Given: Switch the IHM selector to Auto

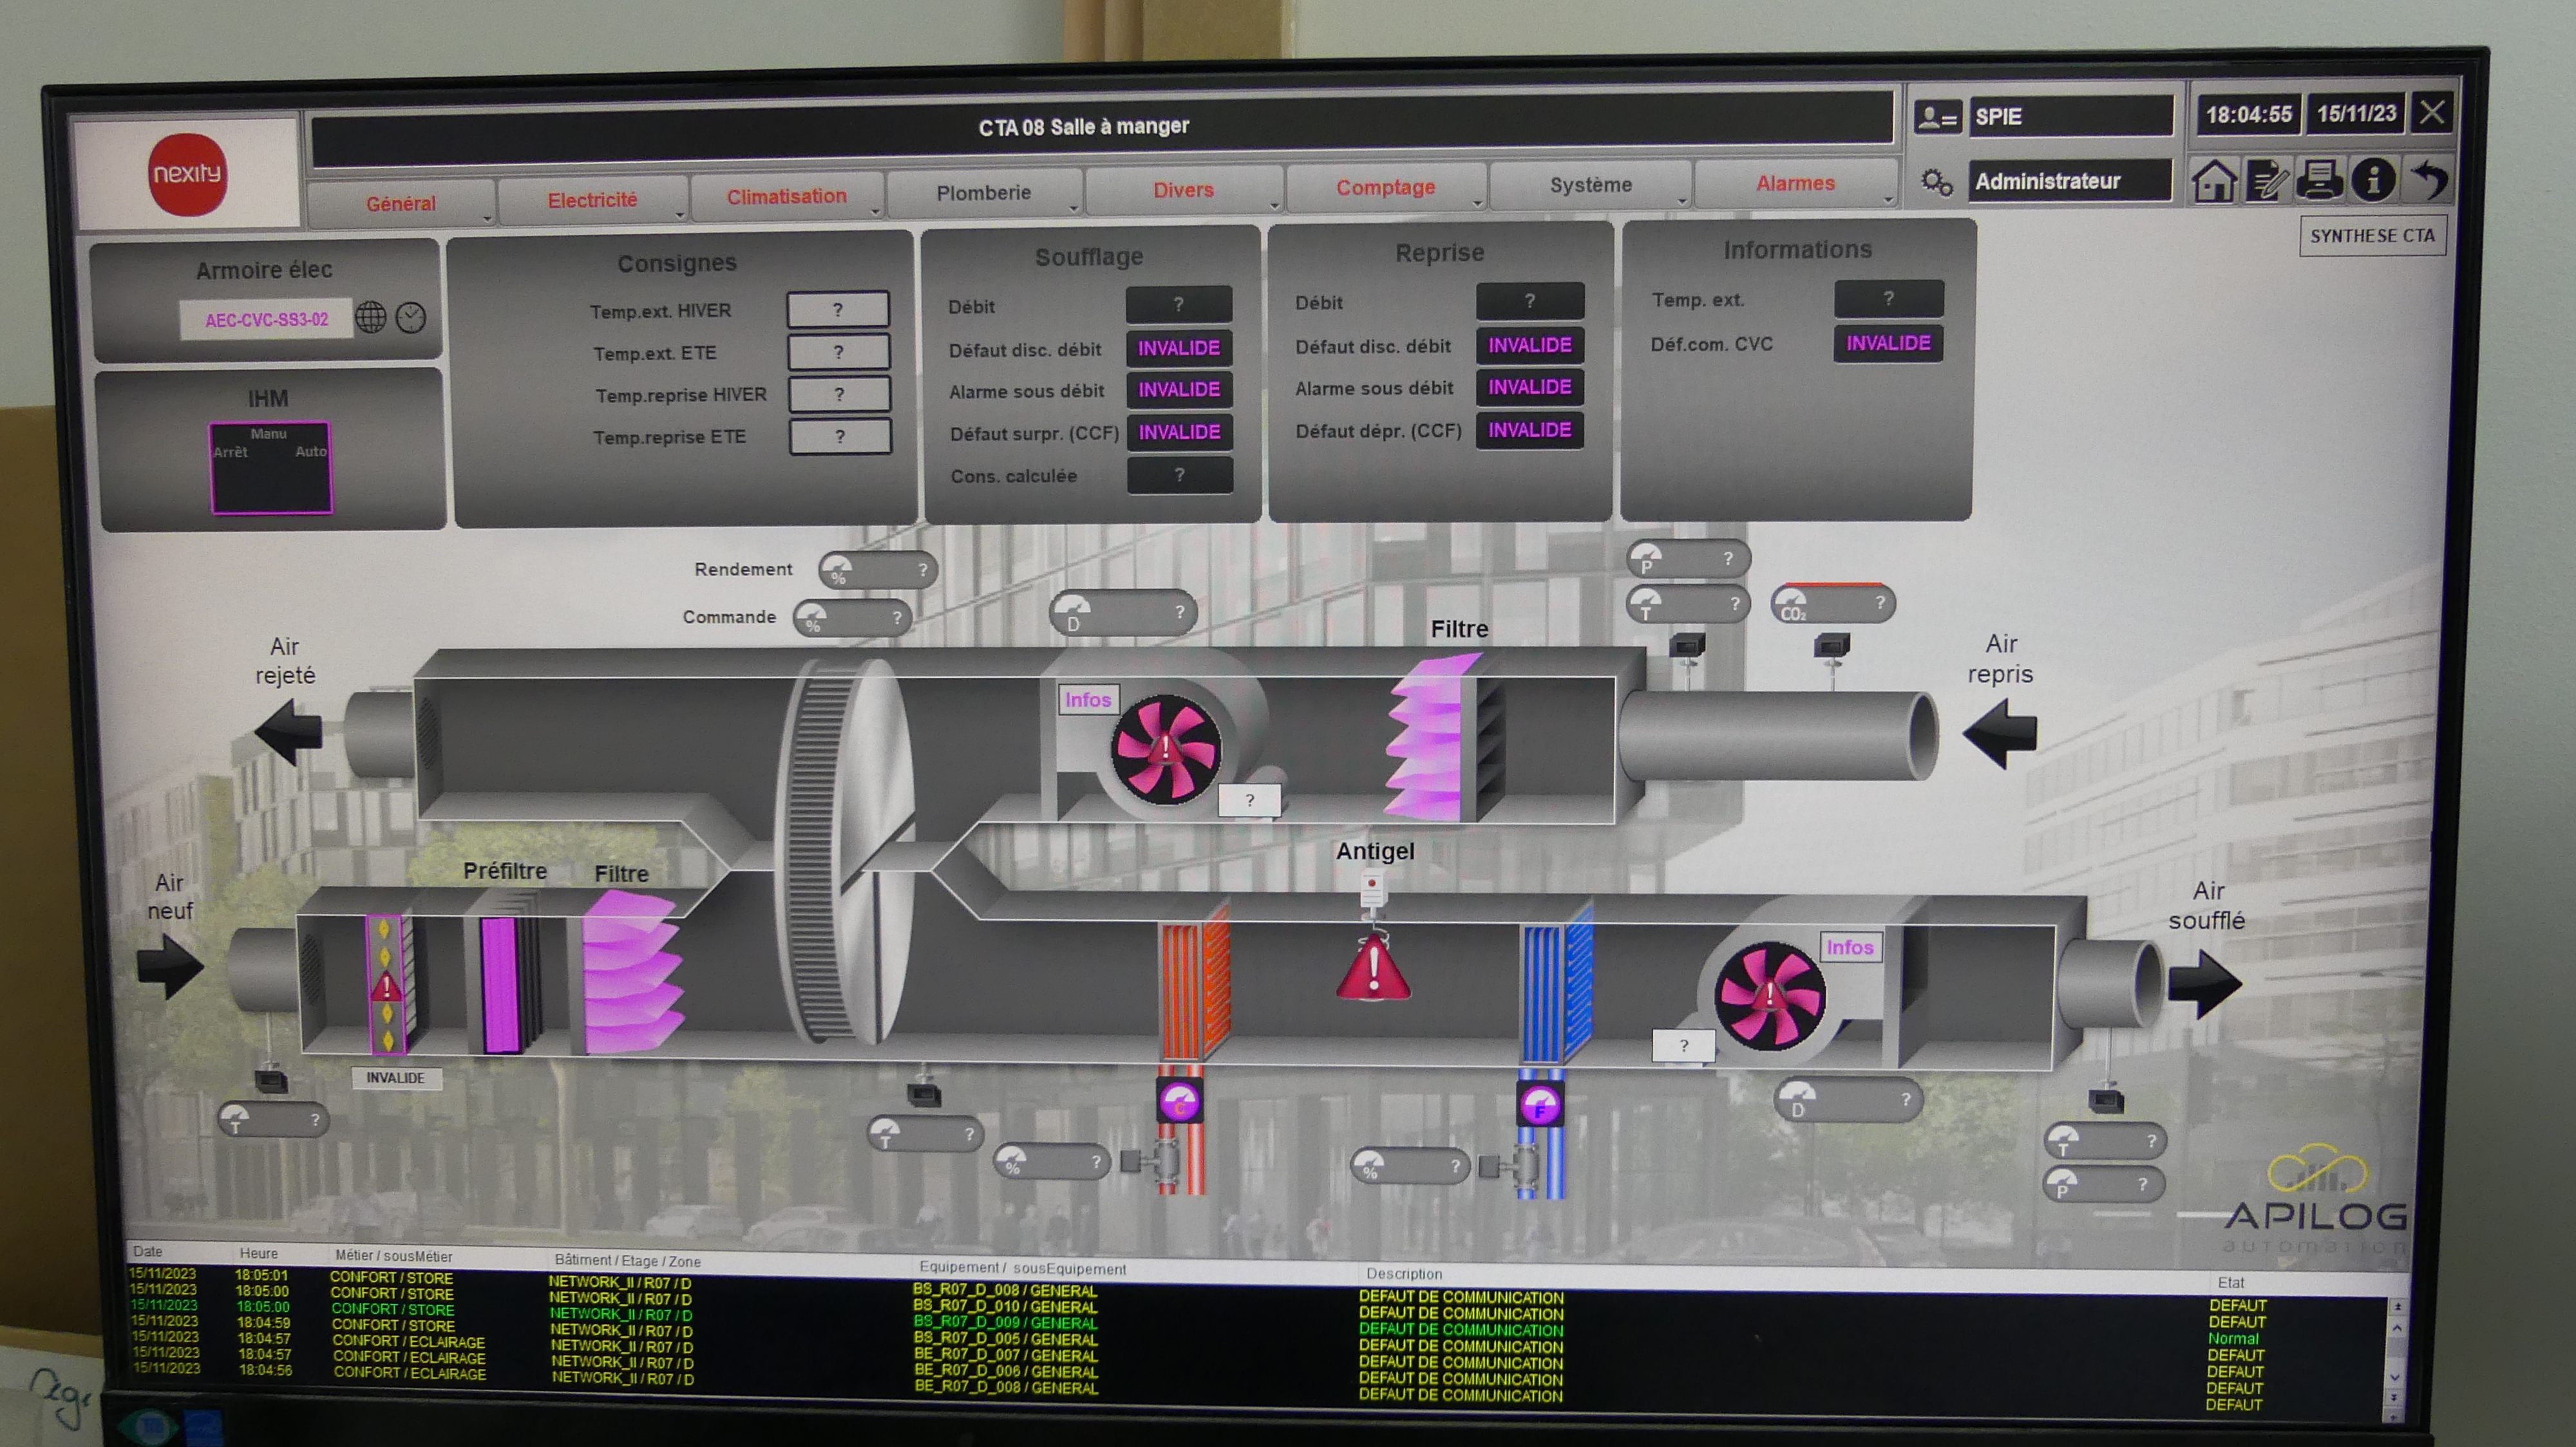Looking at the screenshot, I should 310,452.
